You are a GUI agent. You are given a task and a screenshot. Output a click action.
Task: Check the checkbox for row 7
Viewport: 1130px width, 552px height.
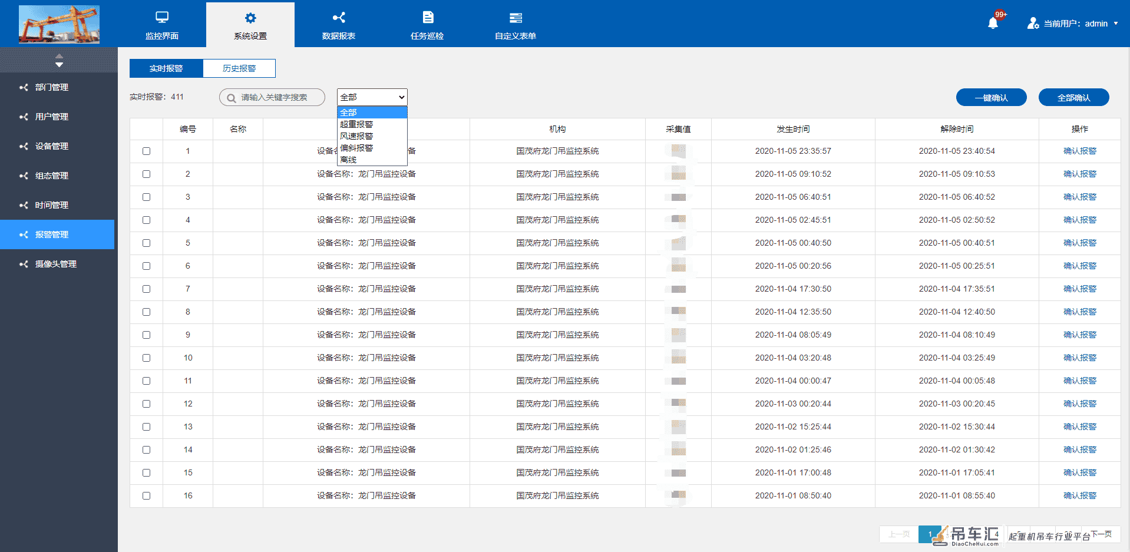pos(146,289)
